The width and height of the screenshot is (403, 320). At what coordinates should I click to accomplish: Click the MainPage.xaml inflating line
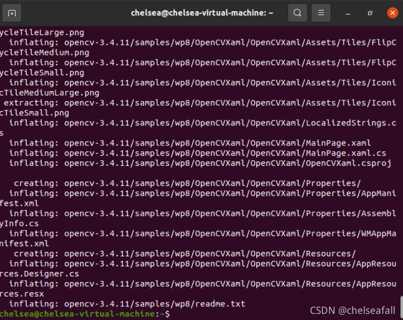click(190, 143)
